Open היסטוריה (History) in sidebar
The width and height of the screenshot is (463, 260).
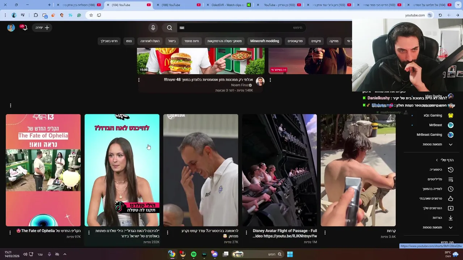click(433, 170)
